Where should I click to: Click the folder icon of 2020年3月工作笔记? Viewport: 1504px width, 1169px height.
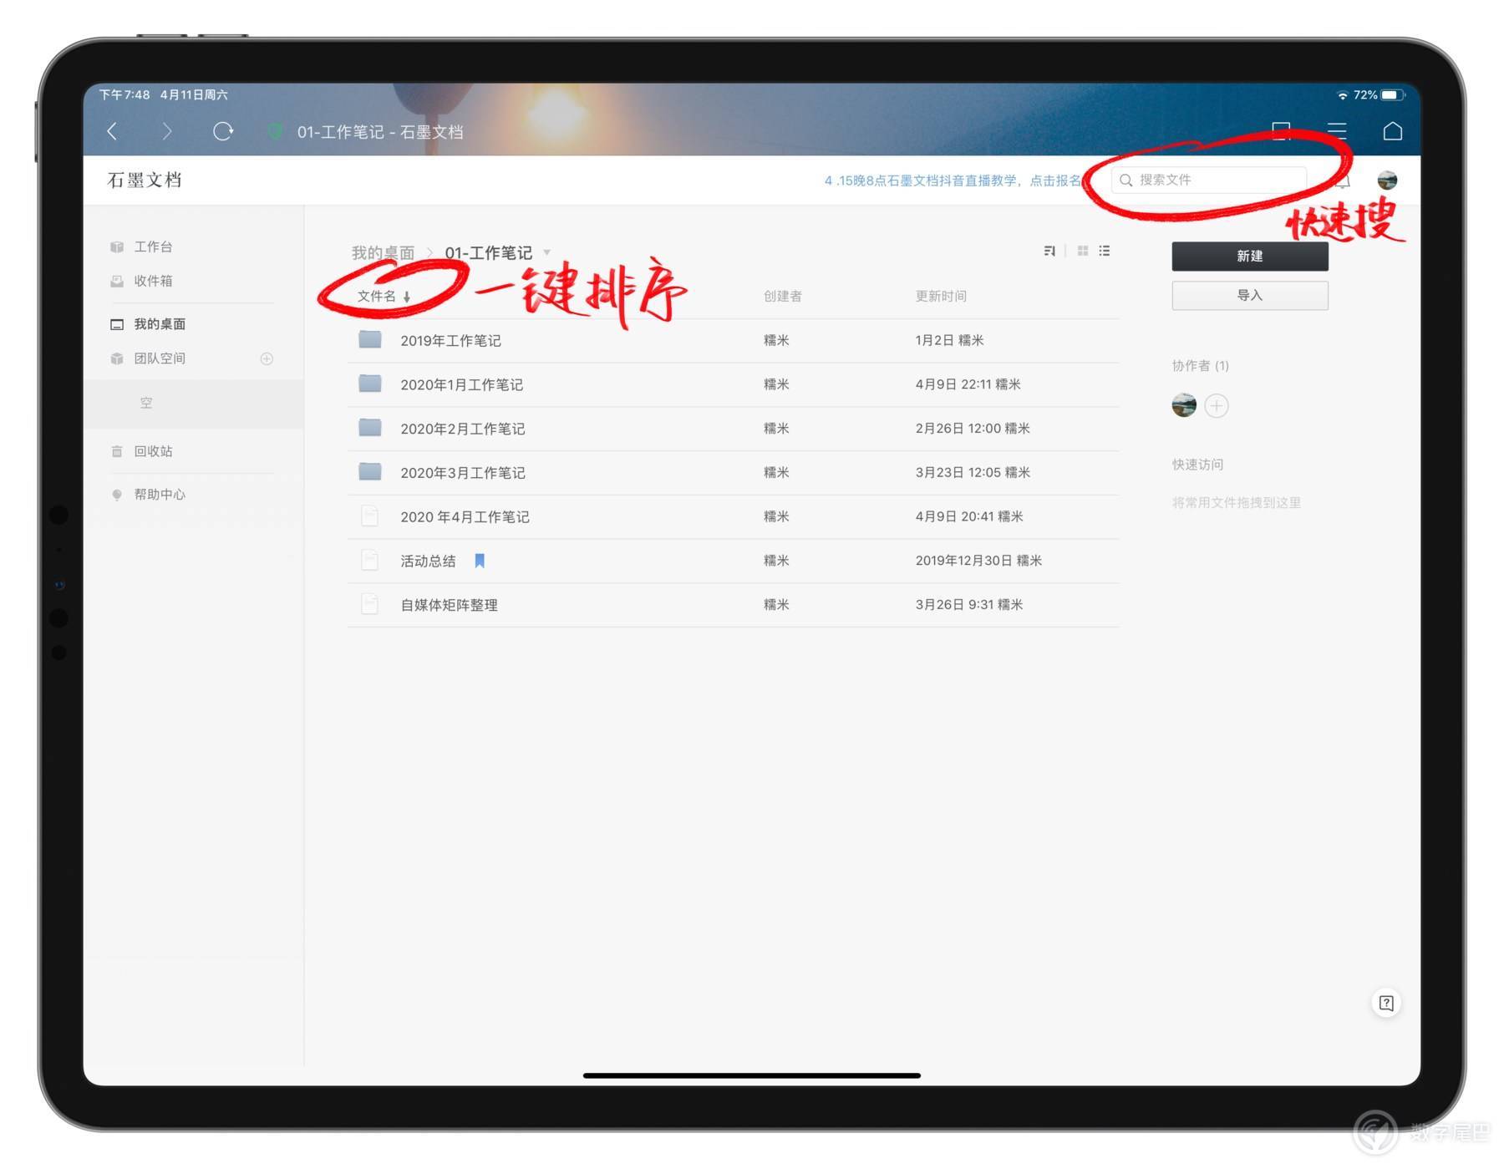[x=370, y=472]
